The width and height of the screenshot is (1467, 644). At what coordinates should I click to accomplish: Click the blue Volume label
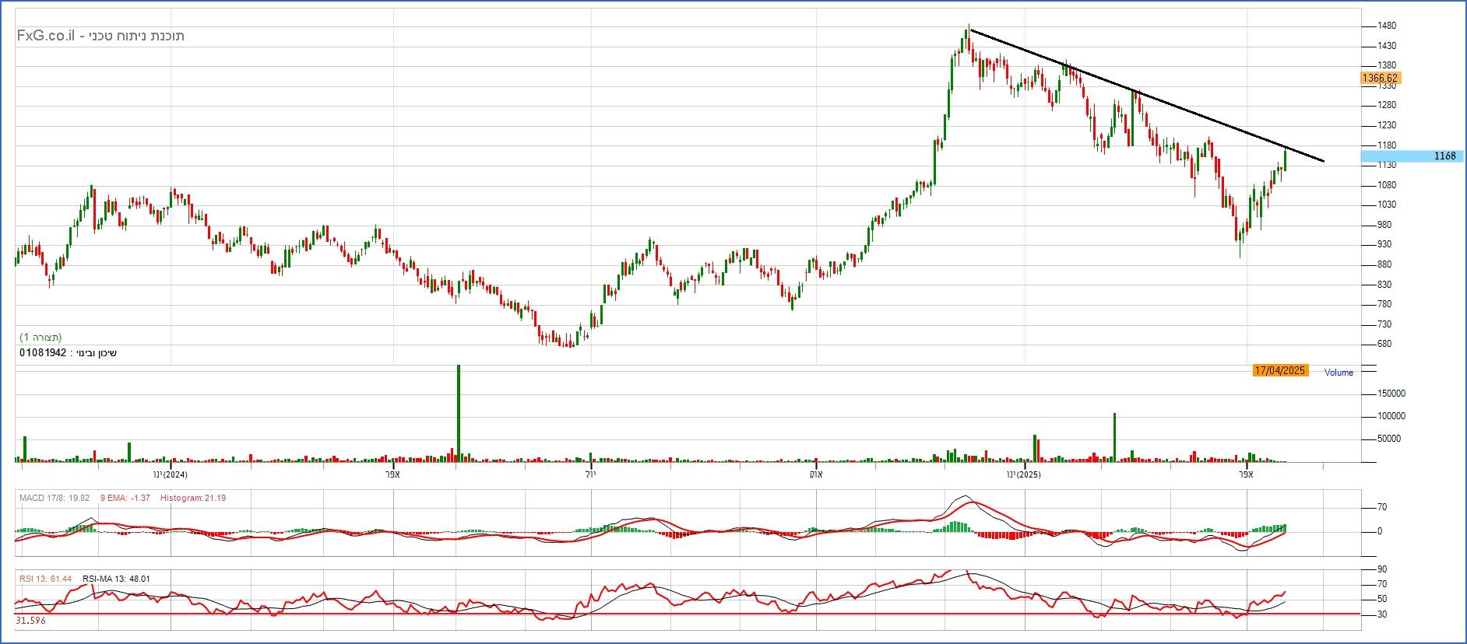click(x=1339, y=373)
